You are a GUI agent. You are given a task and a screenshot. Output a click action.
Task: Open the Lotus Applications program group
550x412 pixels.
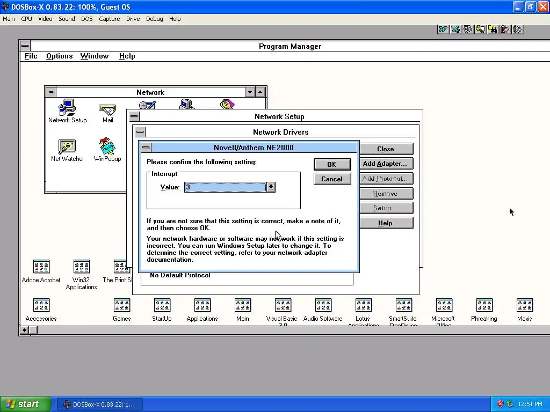point(363,312)
